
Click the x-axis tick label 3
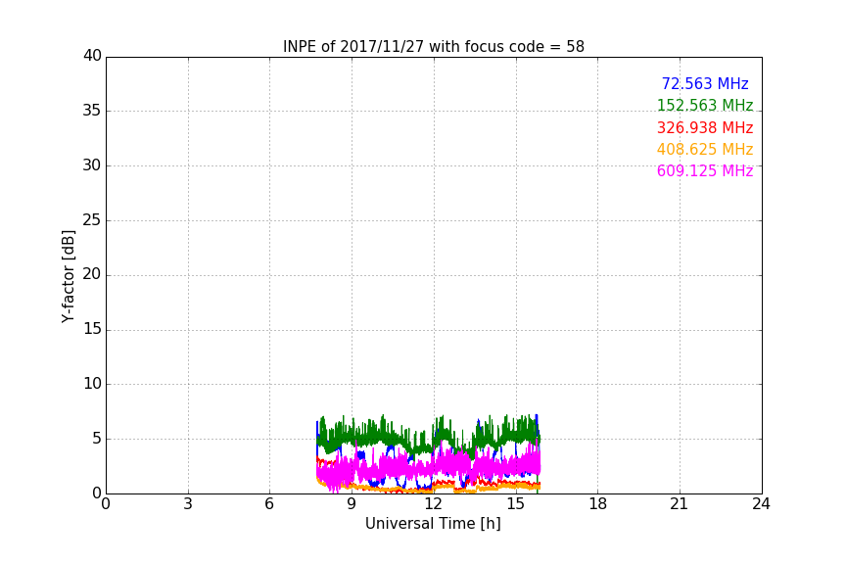pyautogui.click(x=188, y=504)
